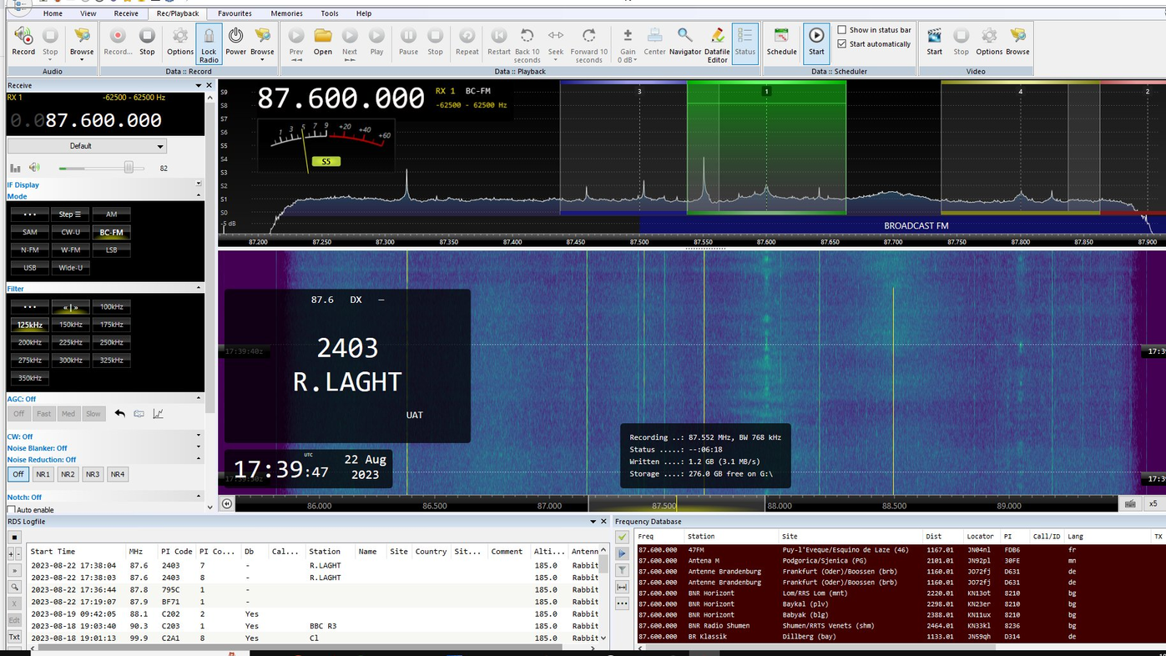Select BC-FM demodulation mode
Image resolution: width=1166 pixels, height=656 pixels.
(111, 232)
